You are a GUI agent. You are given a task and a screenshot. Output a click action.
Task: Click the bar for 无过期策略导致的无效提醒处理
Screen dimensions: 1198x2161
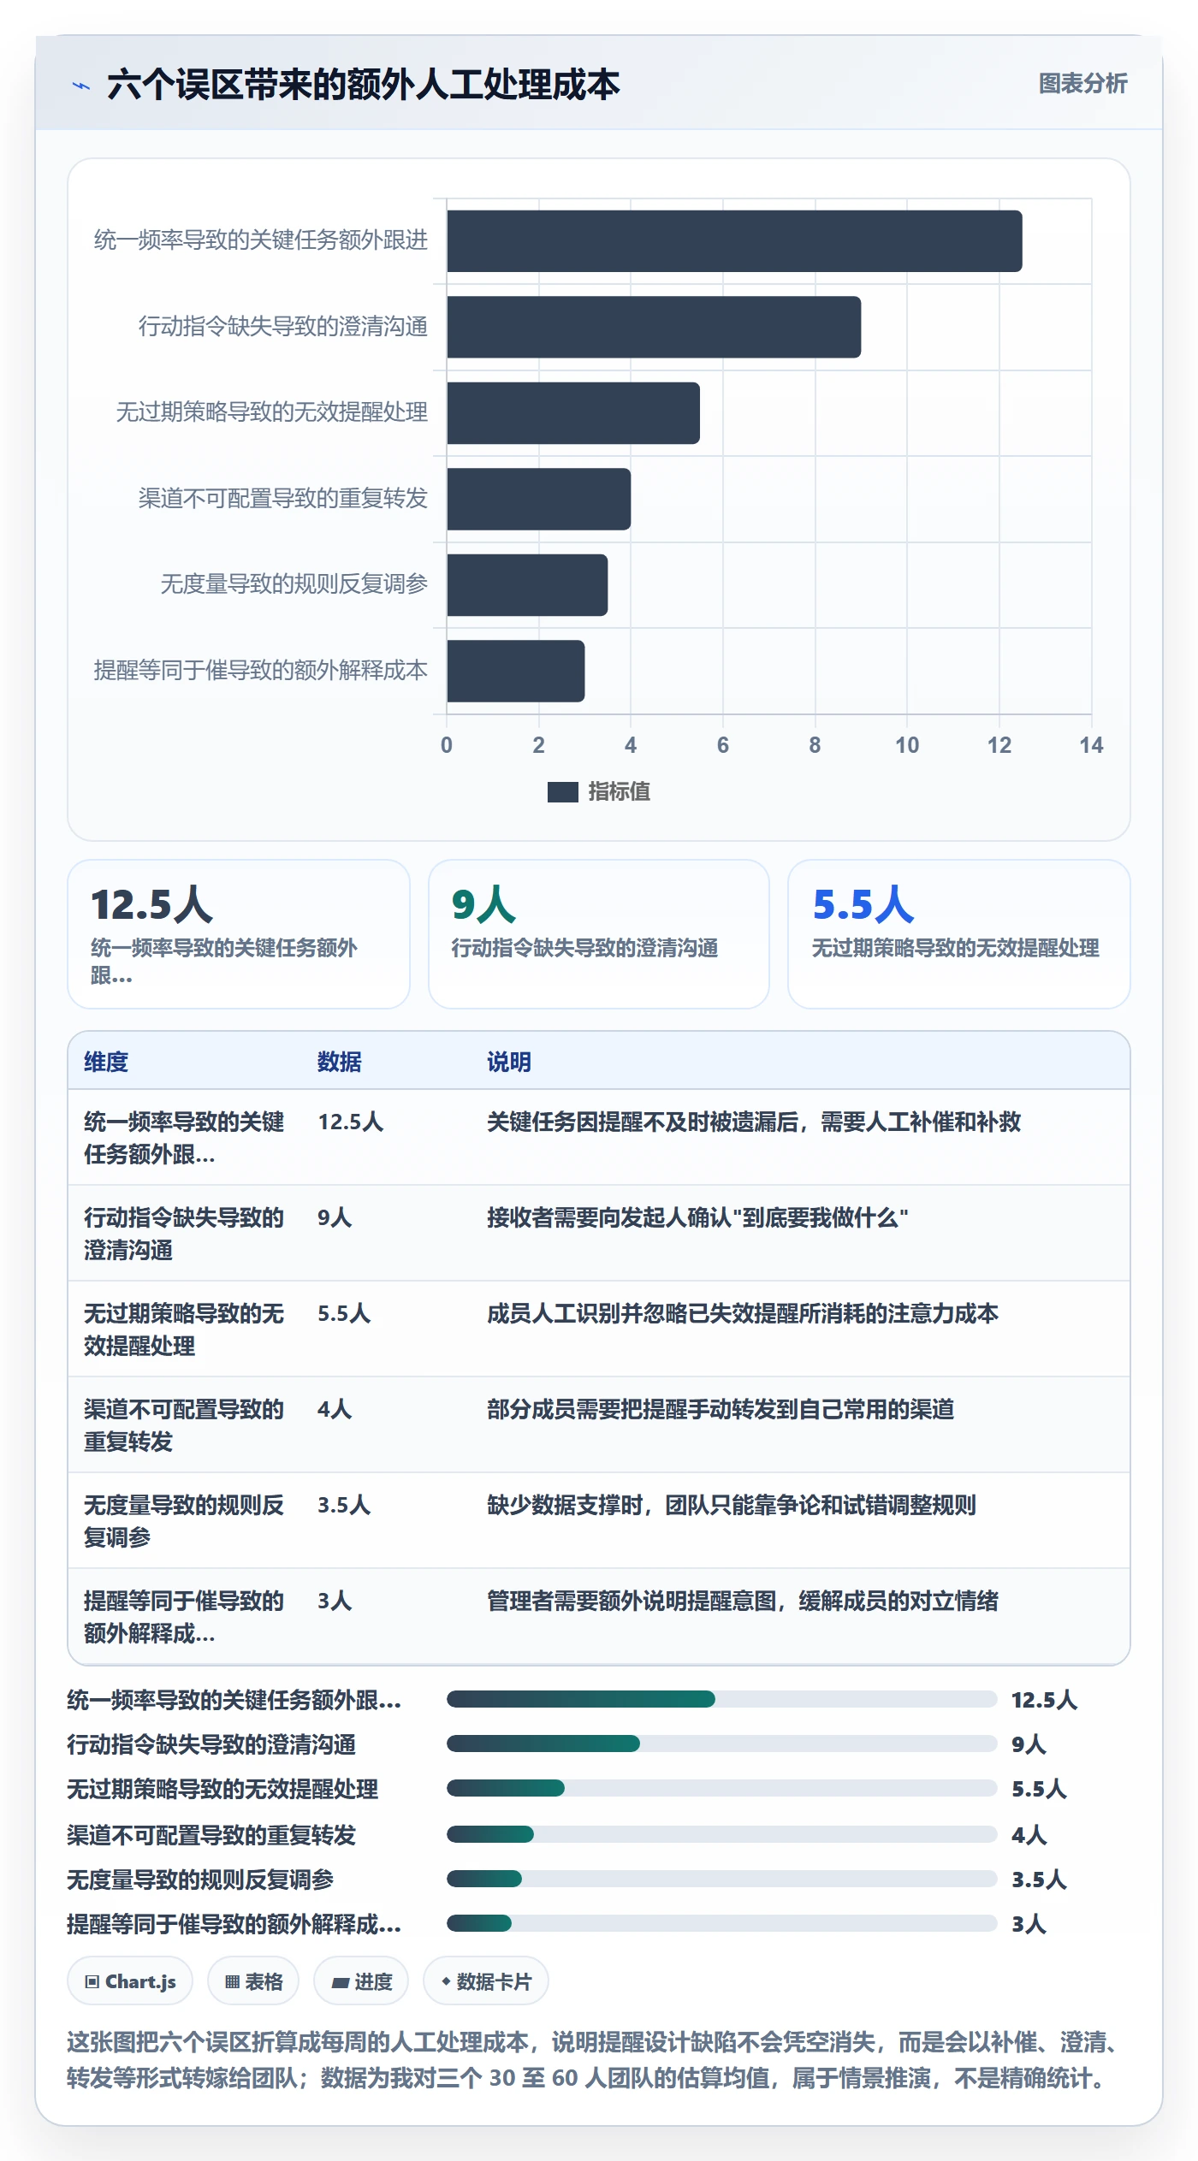[x=573, y=413]
